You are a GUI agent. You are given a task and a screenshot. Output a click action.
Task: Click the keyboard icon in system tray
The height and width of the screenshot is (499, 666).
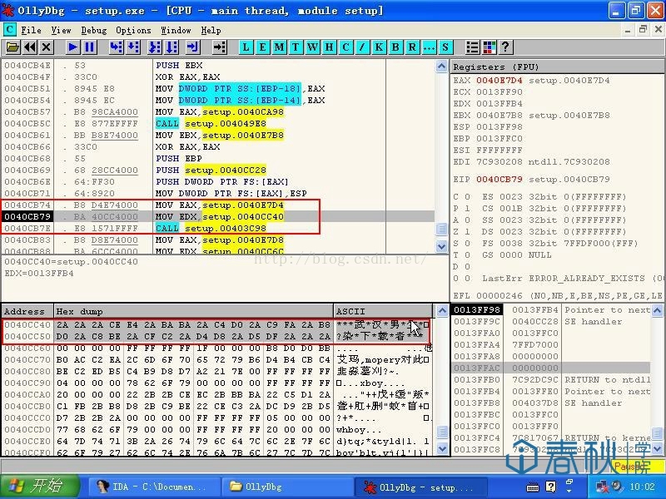[x=533, y=487]
